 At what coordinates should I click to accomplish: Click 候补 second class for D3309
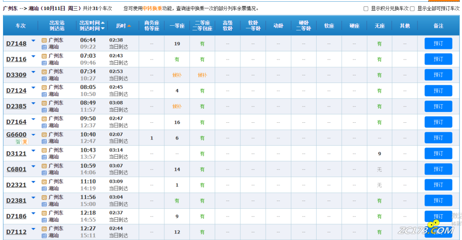pyautogui.click(x=202, y=75)
